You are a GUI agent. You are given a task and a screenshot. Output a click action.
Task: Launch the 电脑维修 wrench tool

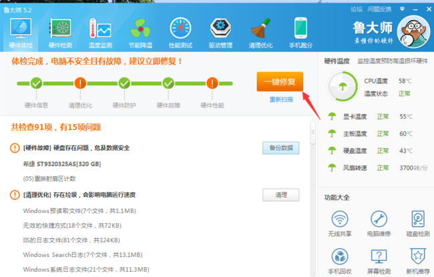point(379,224)
